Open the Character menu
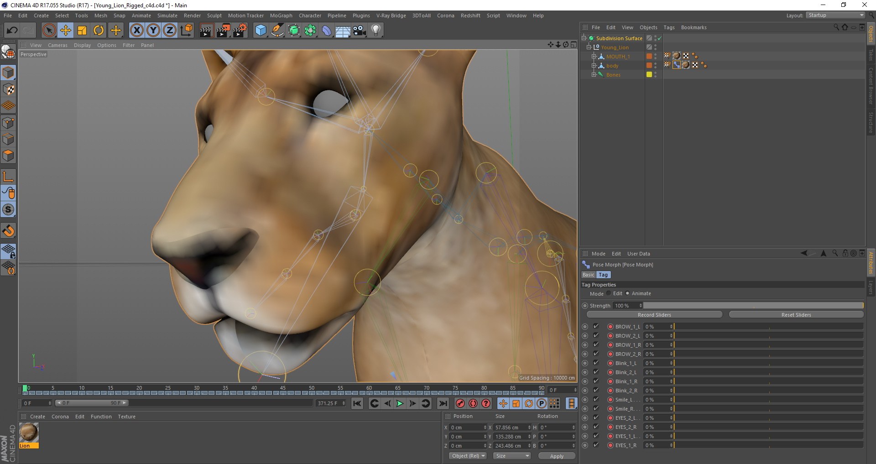This screenshot has width=876, height=464. coord(310,16)
